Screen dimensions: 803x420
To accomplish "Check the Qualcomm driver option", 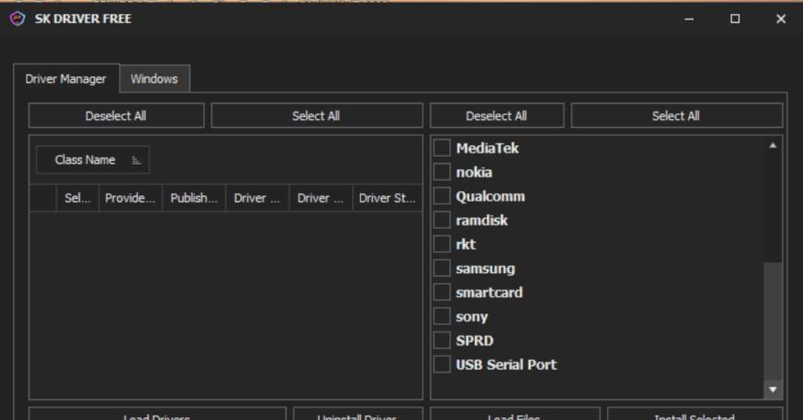I will click(x=442, y=196).
